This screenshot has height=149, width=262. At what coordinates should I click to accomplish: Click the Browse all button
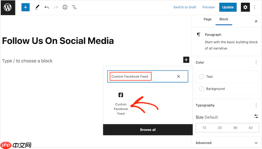(148, 130)
